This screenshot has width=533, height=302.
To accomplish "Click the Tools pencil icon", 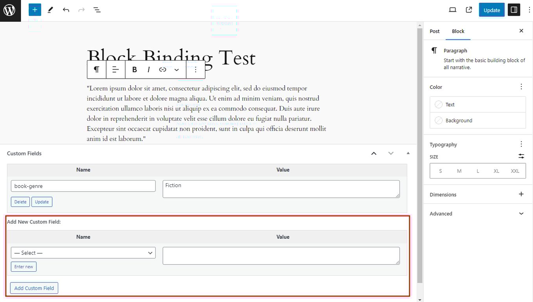I will point(50,9).
